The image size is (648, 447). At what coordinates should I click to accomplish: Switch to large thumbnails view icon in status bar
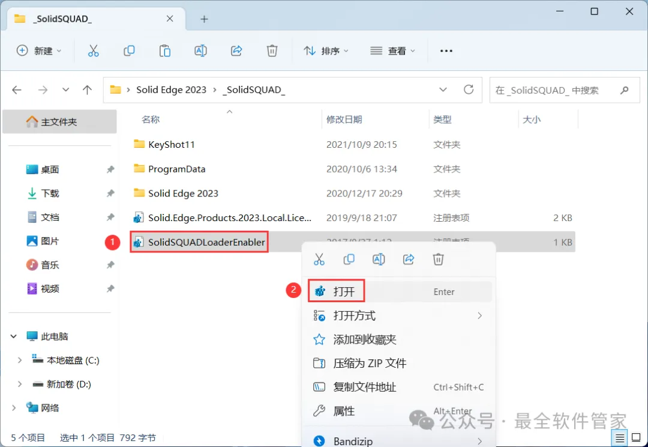(637, 438)
